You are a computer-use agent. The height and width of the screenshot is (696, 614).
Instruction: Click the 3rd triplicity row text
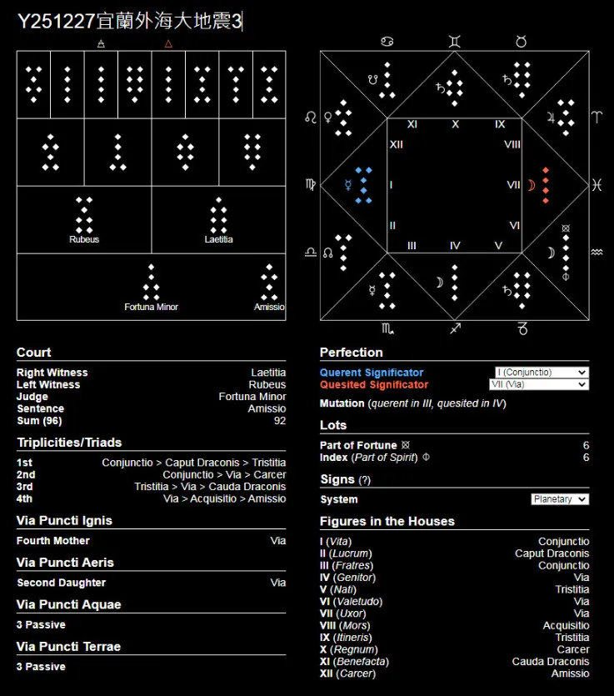click(x=210, y=487)
